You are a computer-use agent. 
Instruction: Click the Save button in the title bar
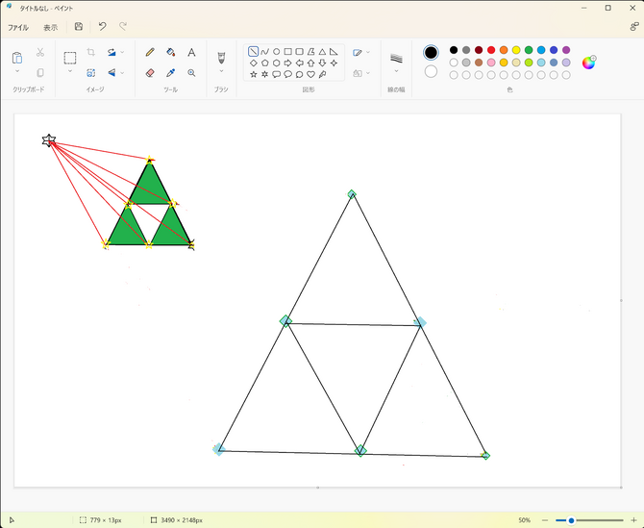[x=78, y=27]
